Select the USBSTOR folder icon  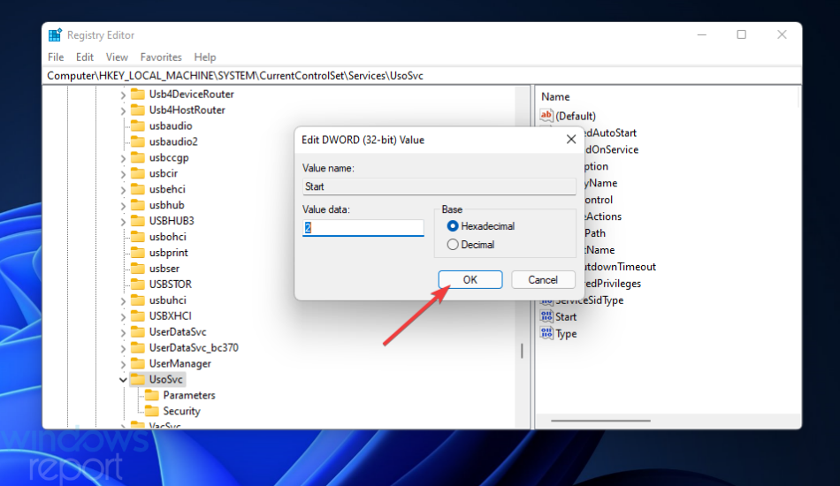point(138,285)
